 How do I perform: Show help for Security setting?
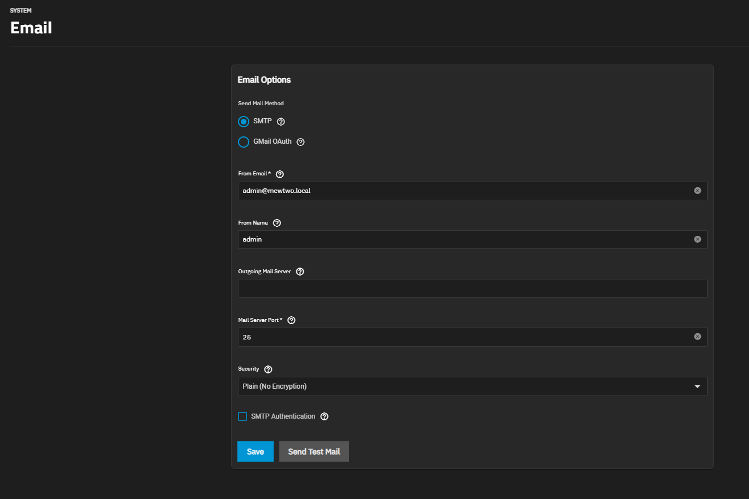[x=269, y=369]
